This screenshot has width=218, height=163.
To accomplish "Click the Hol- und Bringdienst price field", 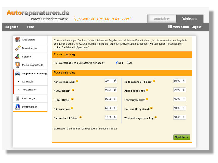I will (180, 108).
